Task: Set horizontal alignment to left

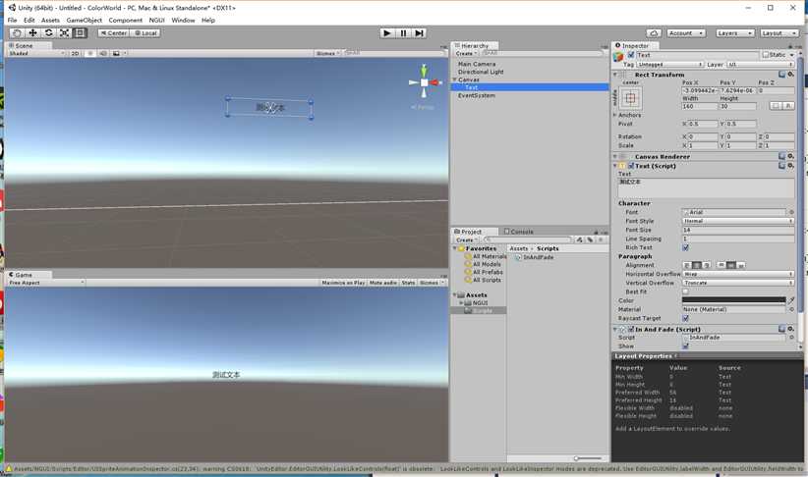Action: coord(687,266)
